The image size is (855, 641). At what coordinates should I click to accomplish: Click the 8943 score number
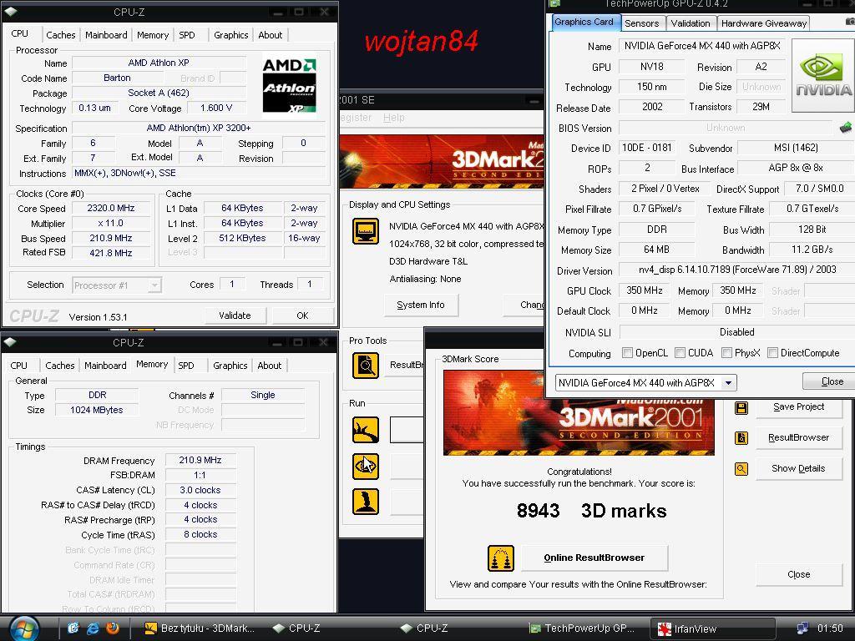539,511
